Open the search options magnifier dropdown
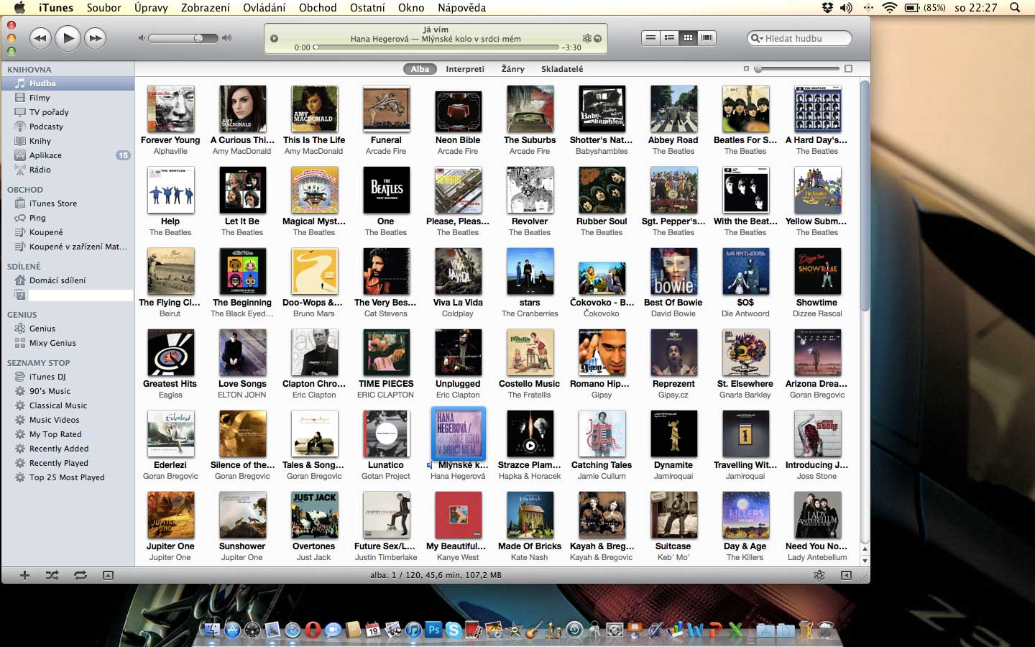This screenshot has height=647, width=1035. (x=757, y=38)
